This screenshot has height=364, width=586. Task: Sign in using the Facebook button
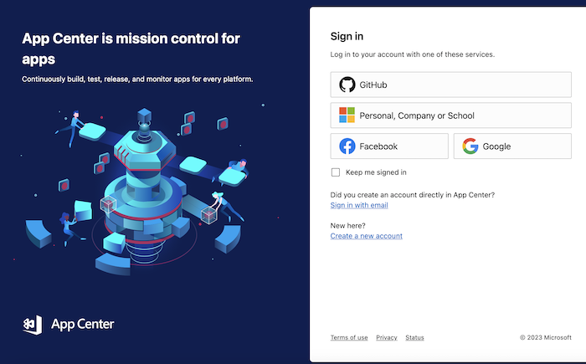tap(389, 146)
